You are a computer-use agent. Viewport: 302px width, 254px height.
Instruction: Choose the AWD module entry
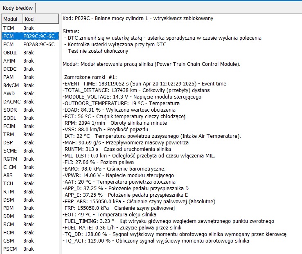coord(29,93)
